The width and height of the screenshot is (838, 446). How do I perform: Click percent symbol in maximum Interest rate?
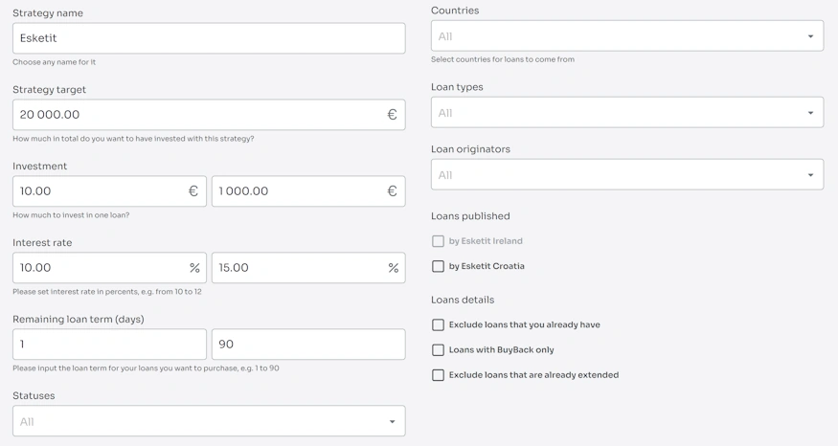(x=393, y=268)
